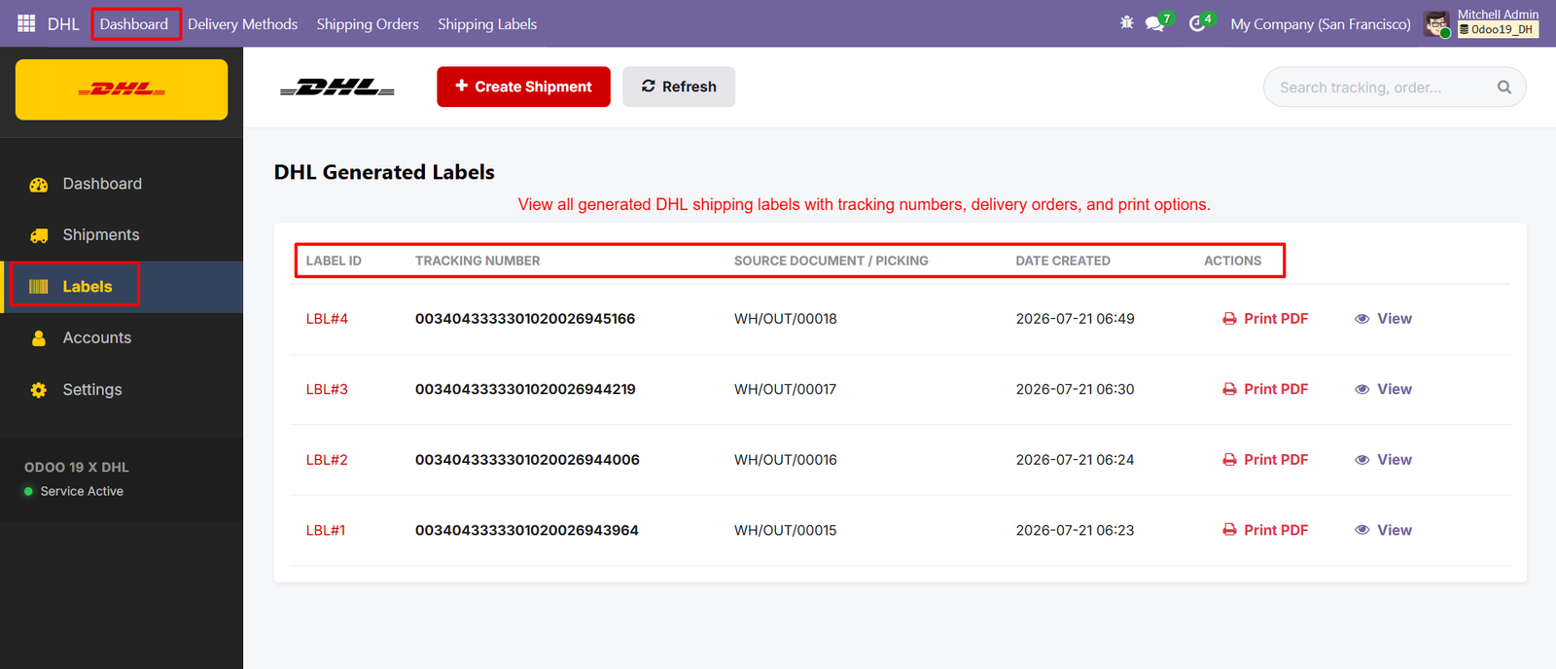1556x669 pixels.
Task: View label LBL#4
Action: tap(1384, 319)
